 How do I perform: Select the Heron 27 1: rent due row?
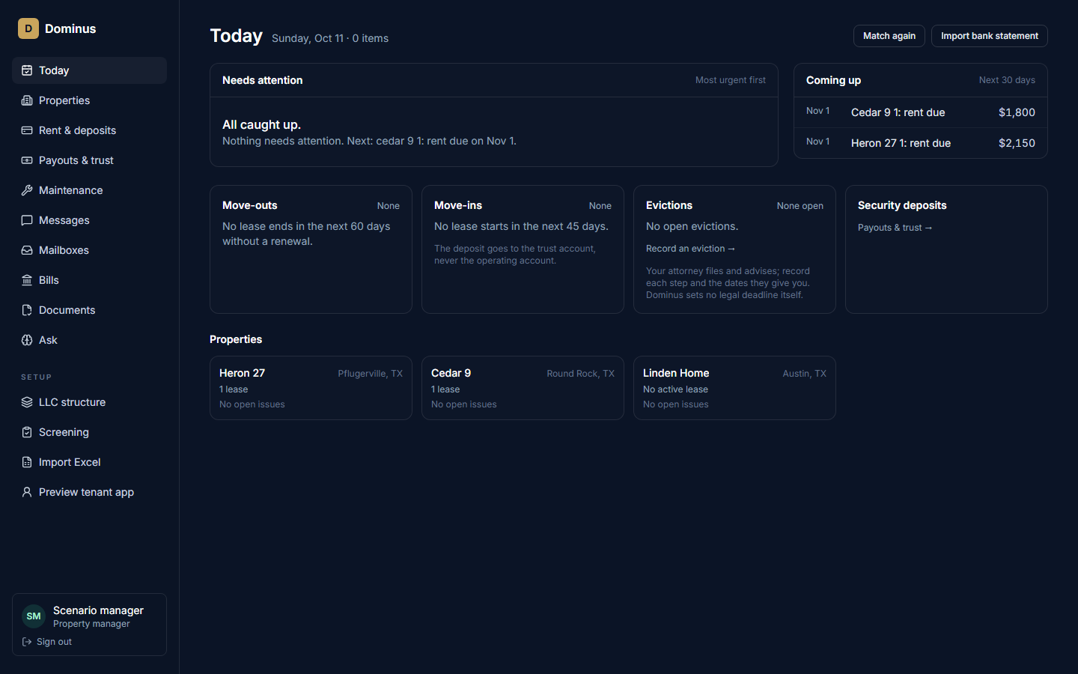pyautogui.click(x=921, y=143)
